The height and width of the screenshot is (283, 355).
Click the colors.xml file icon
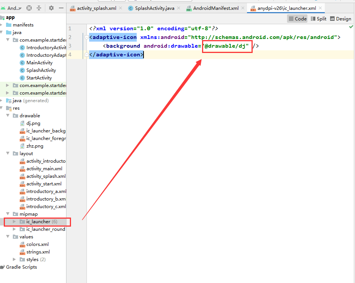[22, 244]
